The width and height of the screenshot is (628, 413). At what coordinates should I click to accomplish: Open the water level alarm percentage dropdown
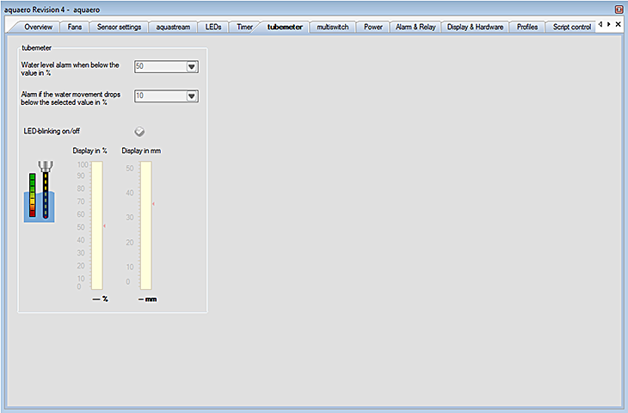[x=192, y=66]
